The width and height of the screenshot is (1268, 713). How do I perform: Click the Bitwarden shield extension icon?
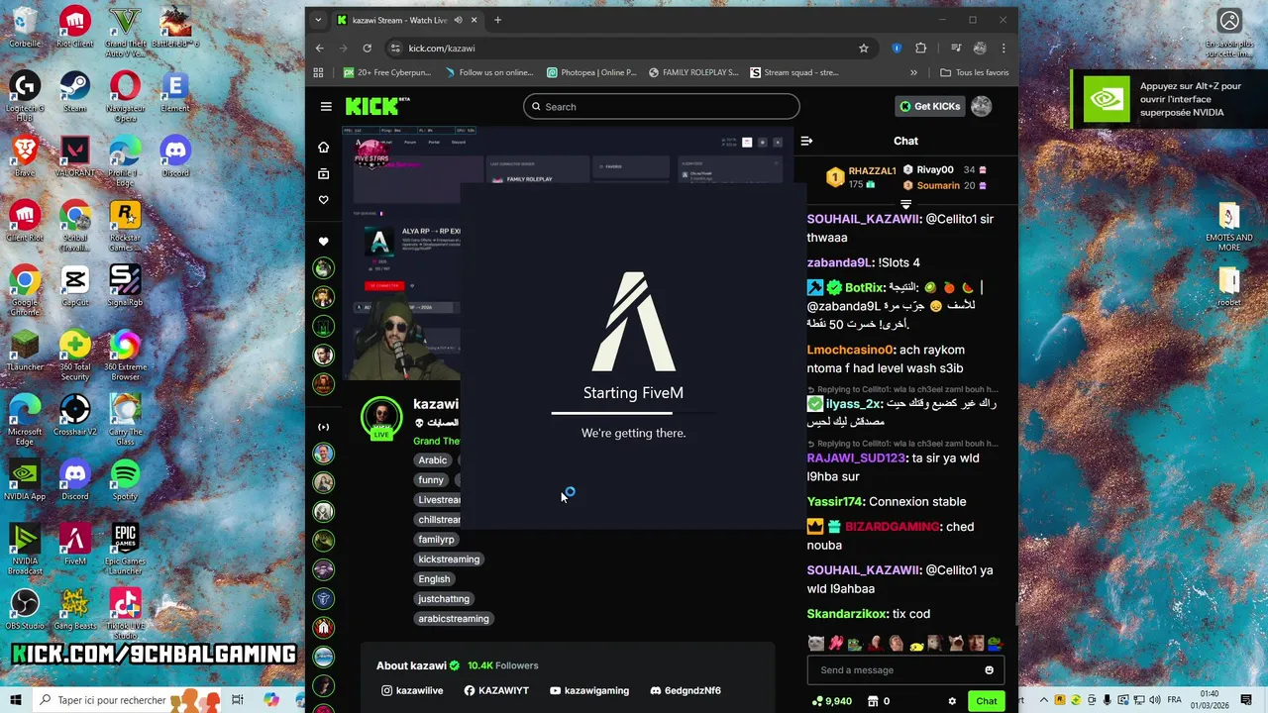897,49
